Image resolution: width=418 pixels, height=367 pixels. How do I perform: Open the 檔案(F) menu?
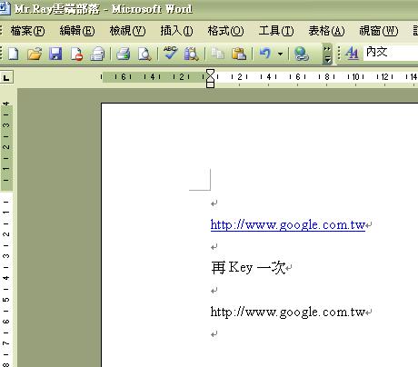click(27, 31)
